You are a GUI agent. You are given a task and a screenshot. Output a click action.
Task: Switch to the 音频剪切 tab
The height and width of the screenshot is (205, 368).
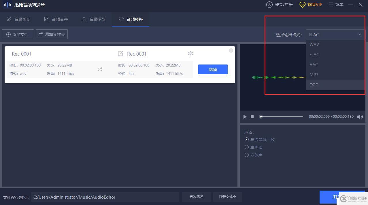coord(19,19)
